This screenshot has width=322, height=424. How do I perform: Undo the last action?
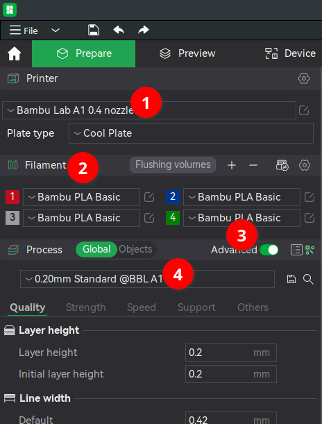pos(119,30)
